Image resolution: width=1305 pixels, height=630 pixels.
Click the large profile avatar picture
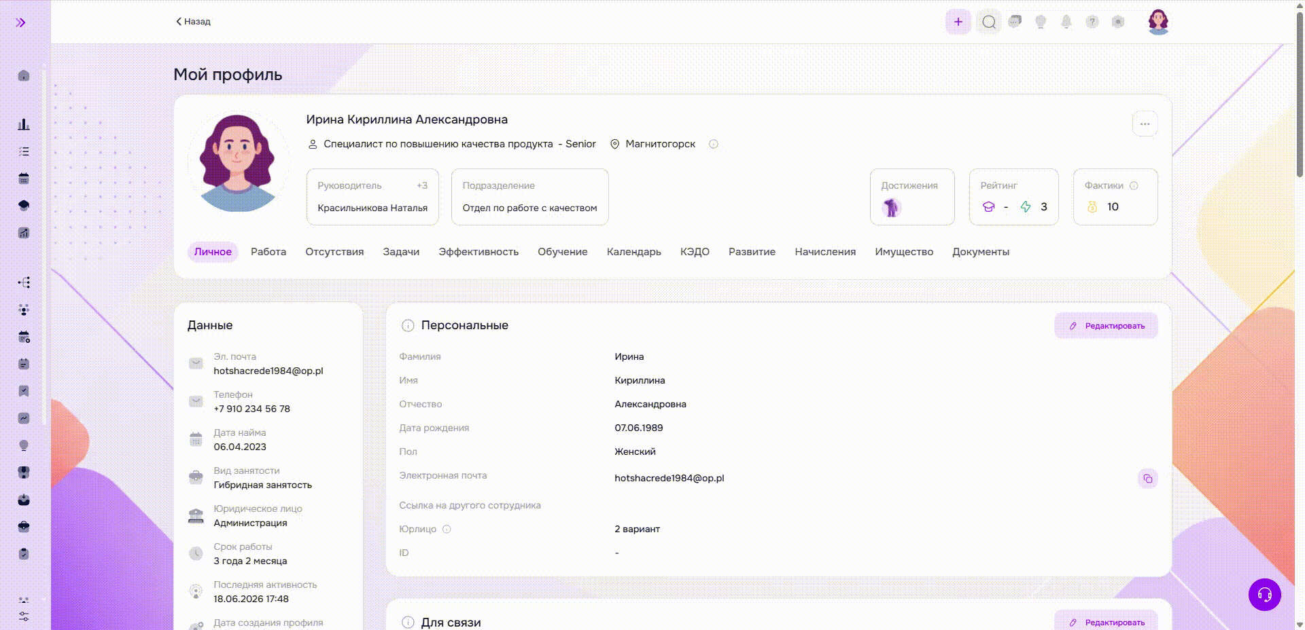pos(237,163)
